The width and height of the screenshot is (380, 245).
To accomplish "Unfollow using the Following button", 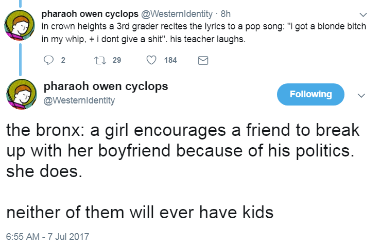I will pyautogui.click(x=310, y=94).
